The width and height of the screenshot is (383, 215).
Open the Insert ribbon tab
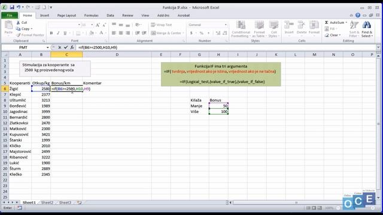click(x=44, y=16)
